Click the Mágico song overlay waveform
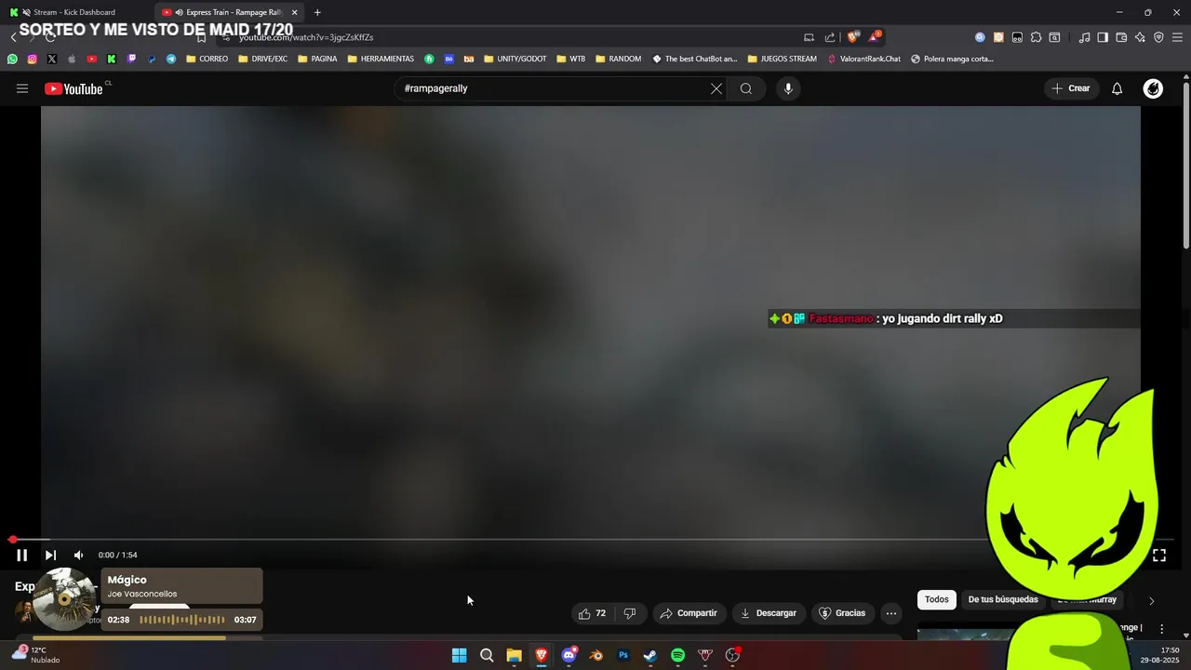 coord(182,620)
